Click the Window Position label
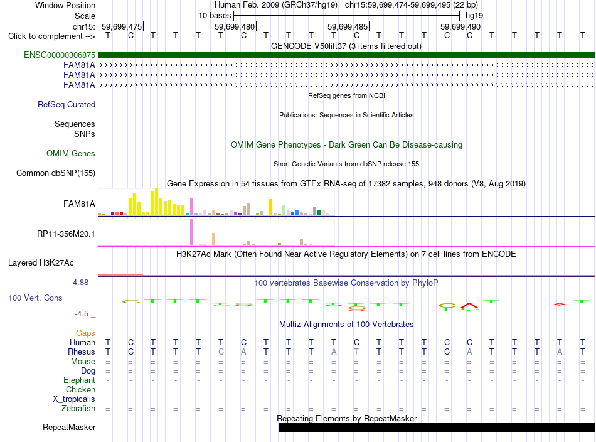 tap(65, 5)
